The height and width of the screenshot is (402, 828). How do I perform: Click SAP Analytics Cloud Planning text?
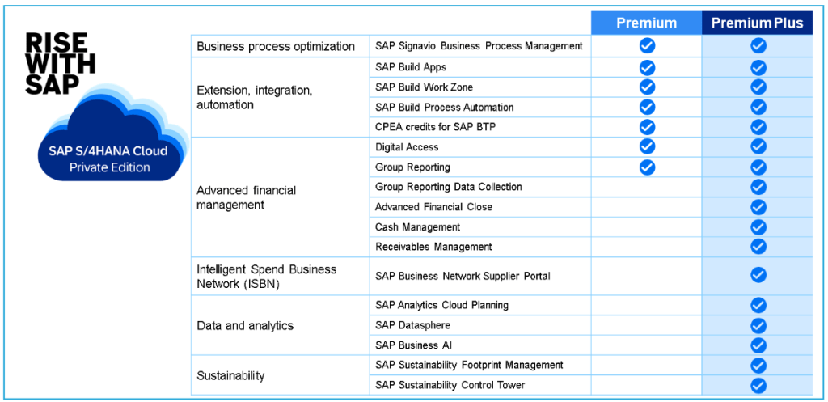tap(441, 305)
